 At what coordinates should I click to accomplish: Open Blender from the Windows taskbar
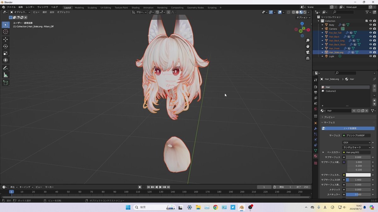pyautogui.click(x=242, y=207)
